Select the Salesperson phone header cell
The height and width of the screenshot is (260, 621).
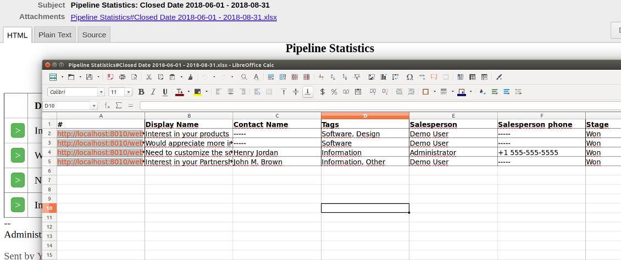click(x=541, y=124)
